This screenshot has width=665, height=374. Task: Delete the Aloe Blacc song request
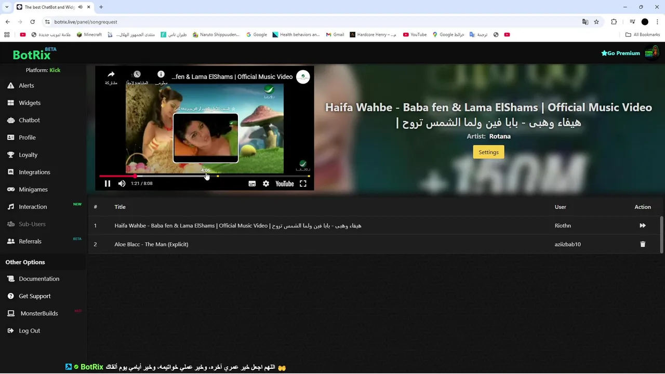(643, 244)
